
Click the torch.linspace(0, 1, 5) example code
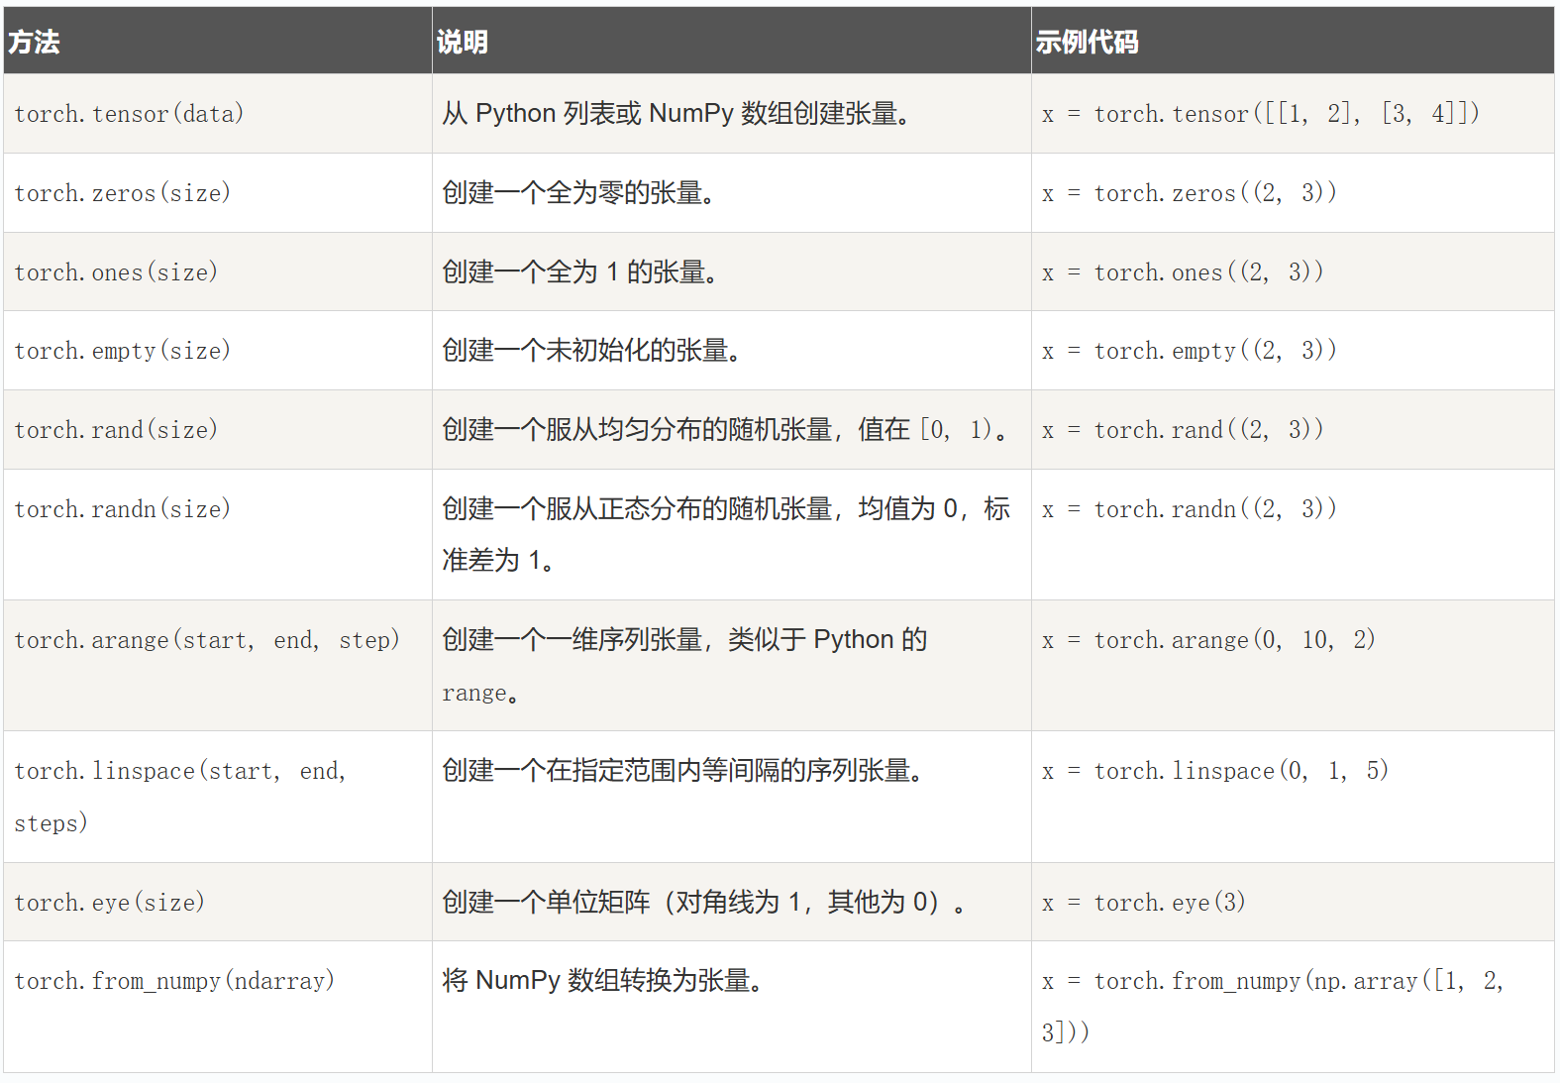click(1215, 771)
